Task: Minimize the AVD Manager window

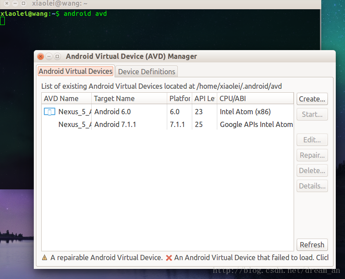Action: pos(49,57)
